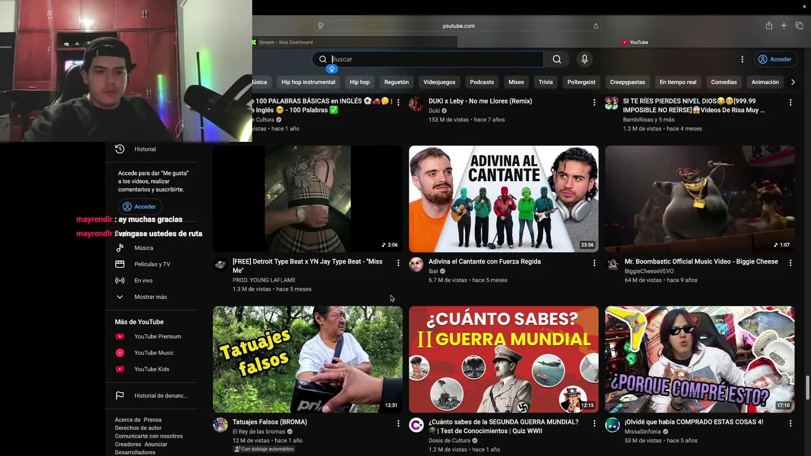Play the Adivina al Cantante thumbnail
The width and height of the screenshot is (811, 456).
(x=504, y=199)
